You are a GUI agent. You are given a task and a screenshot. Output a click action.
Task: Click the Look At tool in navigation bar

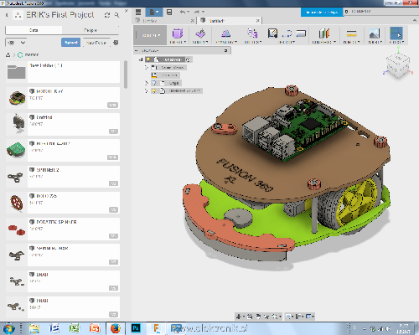click(x=250, y=317)
